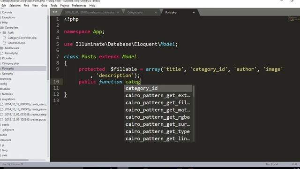This screenshot has height=169, width=300.
Task: Go to next tab with right arrow
Action: click(56, 12)
